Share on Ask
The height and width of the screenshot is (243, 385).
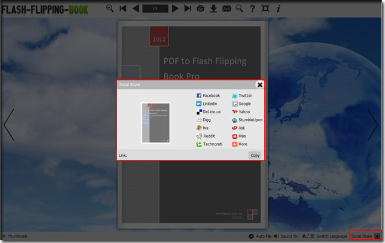pos(238,128)
